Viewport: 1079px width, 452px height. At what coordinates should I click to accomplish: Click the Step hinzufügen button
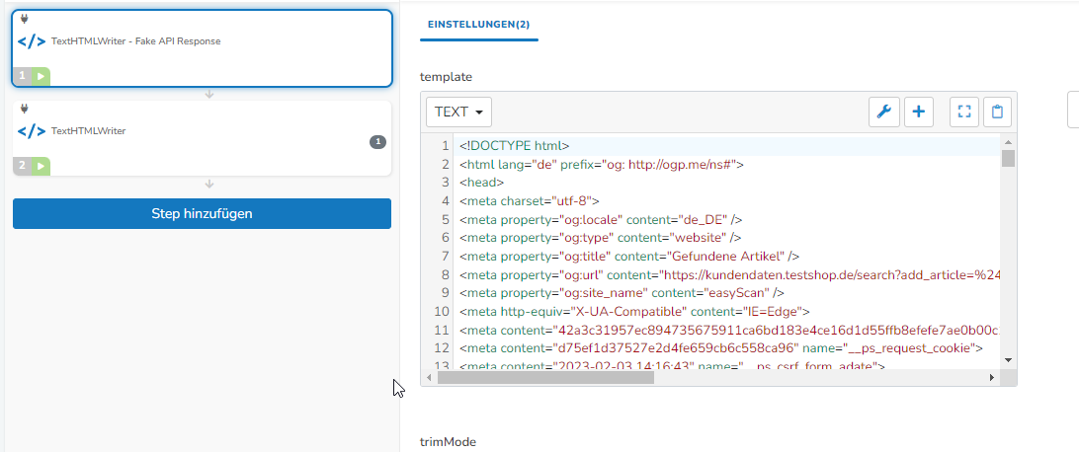pos(202,213)
